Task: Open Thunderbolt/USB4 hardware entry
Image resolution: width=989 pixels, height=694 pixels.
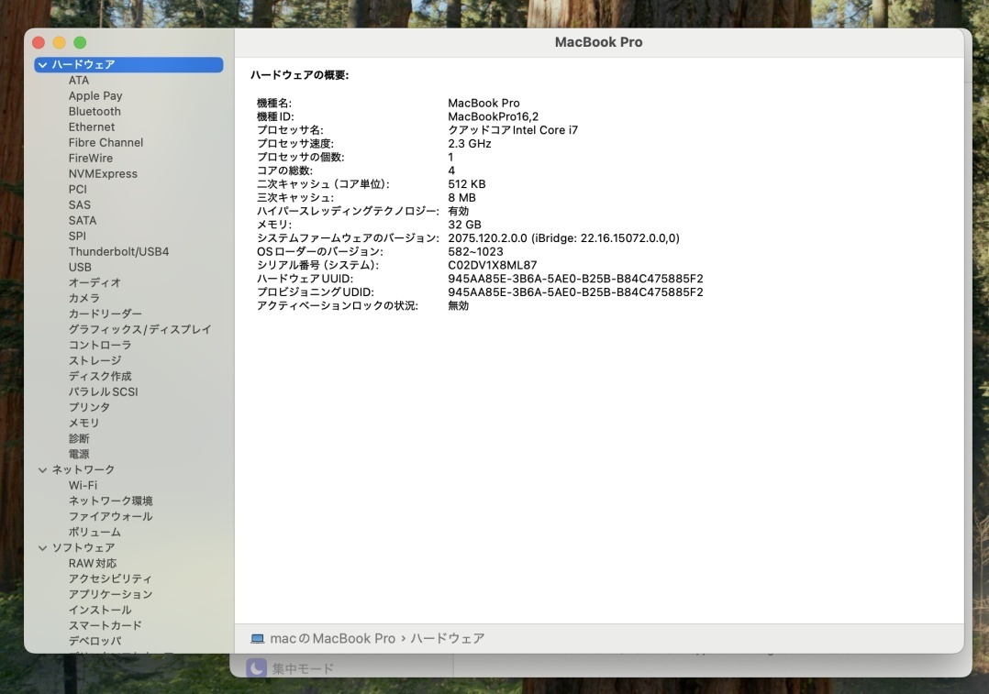Action: [x=118, y=252]
